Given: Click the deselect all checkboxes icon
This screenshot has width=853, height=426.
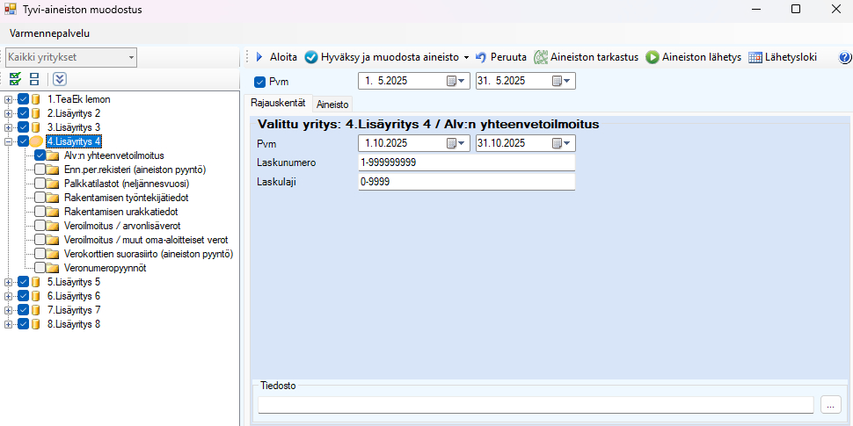Looking at the screenshot, I should click(34, 79).
